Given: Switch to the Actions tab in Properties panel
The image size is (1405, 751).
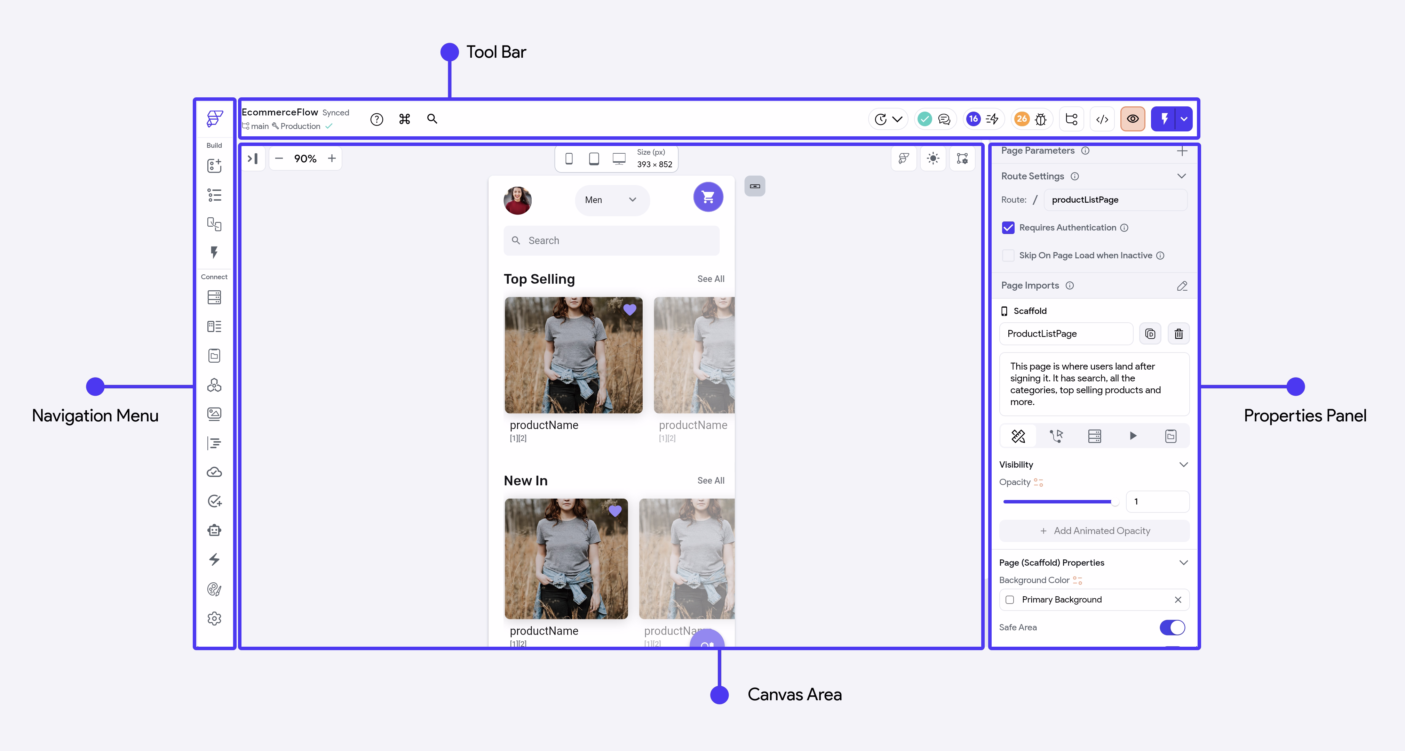Looking at the screenshot, I should coord(1056,436).
